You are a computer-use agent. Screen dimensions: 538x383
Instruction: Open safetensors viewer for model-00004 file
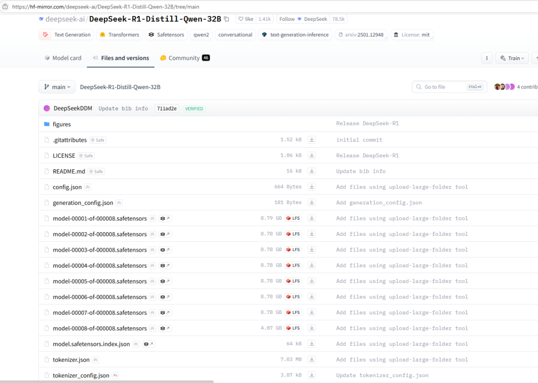[x=165, y=266]
